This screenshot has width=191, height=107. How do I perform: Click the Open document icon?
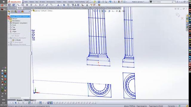pos(95,2)
